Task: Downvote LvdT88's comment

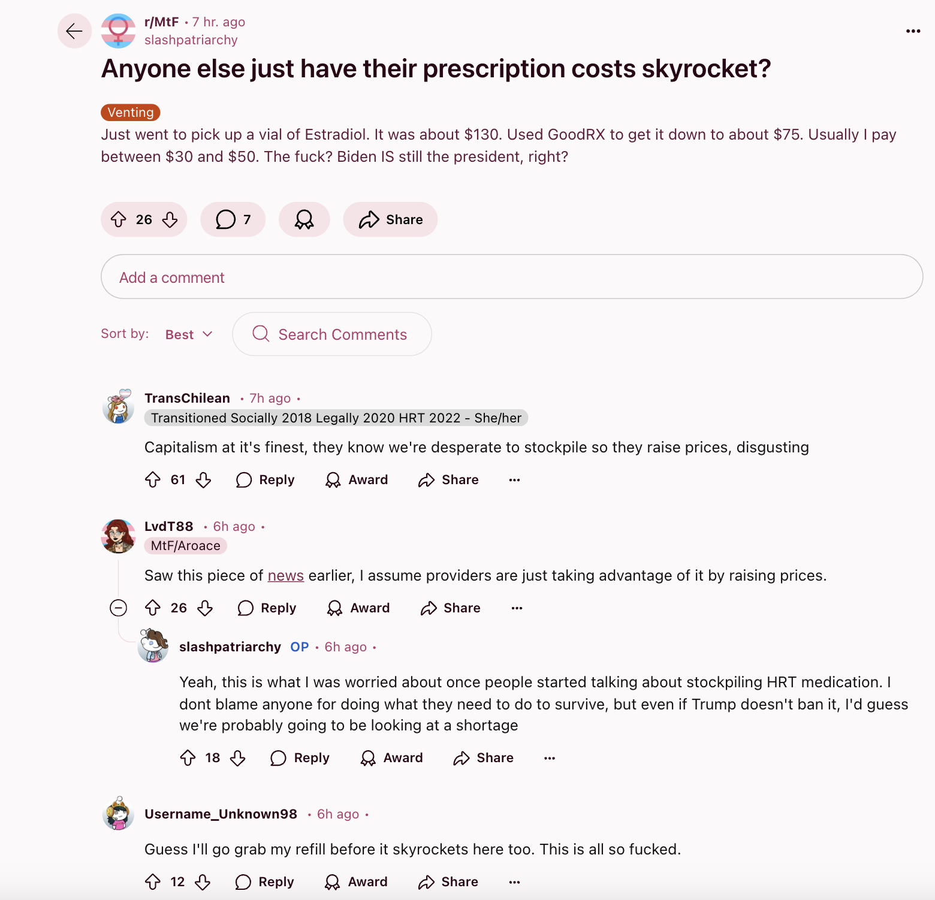Action: 206,608
